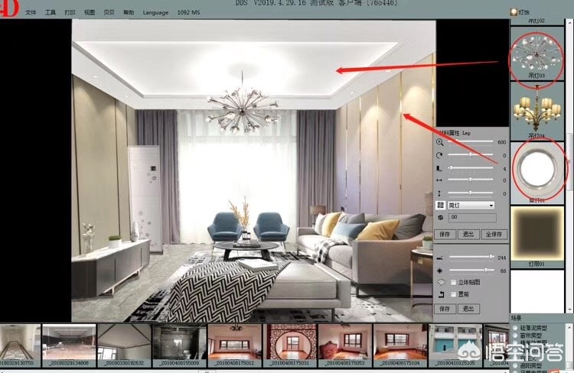Image resolution: width=574 pixels, height=373 pixels.
Task: Click the horizontal move arrow icon
Action: [440, 180]
